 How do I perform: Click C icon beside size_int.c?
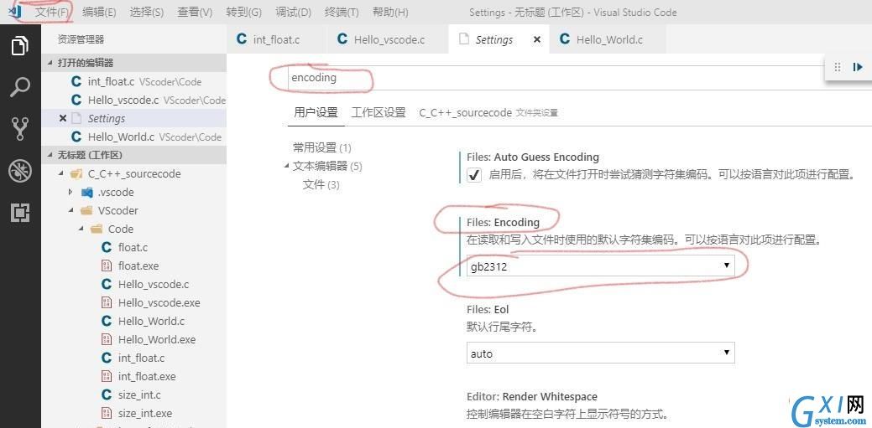coord(107,394)
